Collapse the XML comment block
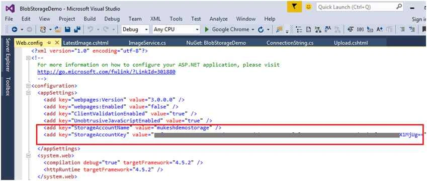The width and height of the screenshot is (427, 181). click(28, 58)
